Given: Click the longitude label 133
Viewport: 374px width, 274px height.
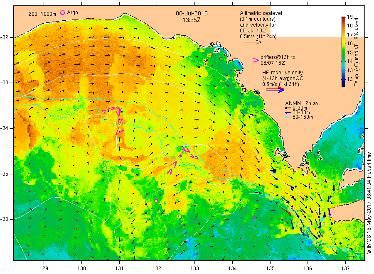Looking at the screenshot, I should [194, 269].
